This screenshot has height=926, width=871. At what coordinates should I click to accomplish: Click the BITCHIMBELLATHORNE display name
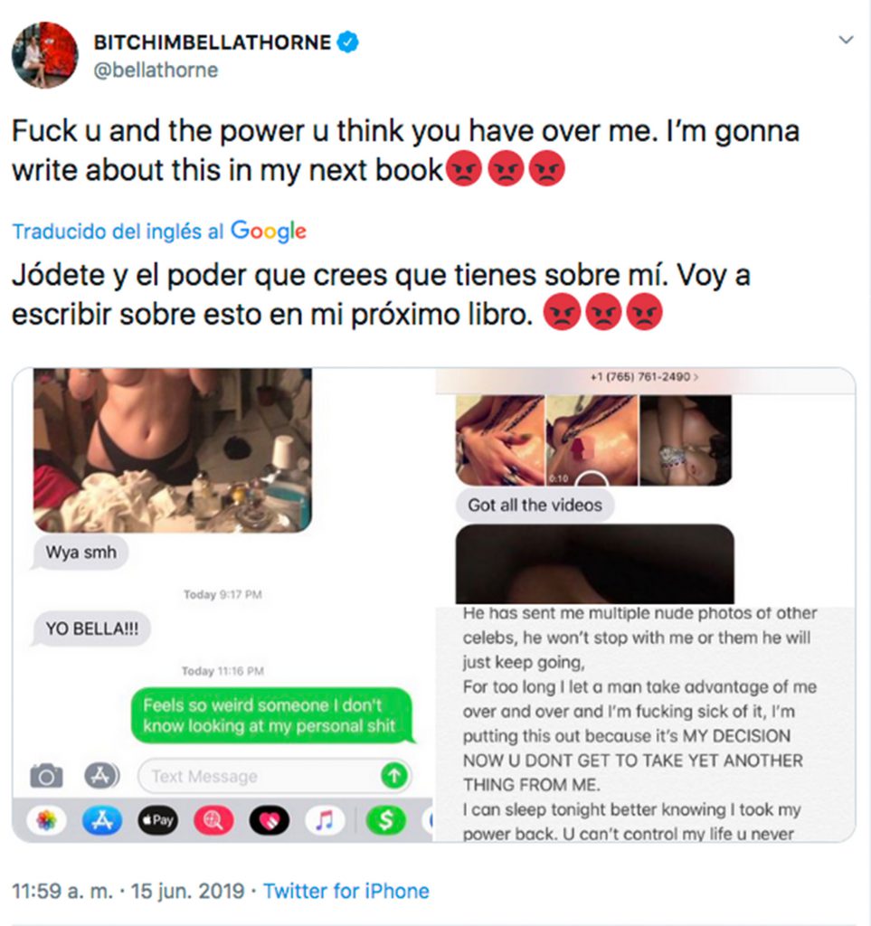[213, 43]
